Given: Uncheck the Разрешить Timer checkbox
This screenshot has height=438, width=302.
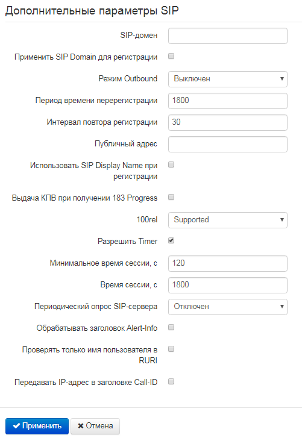Looking at the screenshot, I should click(171, 240).
